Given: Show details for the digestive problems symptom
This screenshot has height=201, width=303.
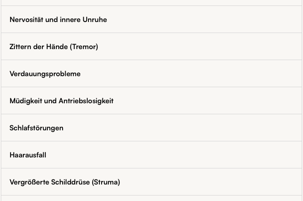Looking at the screenshot, I should tap(151, 74).
